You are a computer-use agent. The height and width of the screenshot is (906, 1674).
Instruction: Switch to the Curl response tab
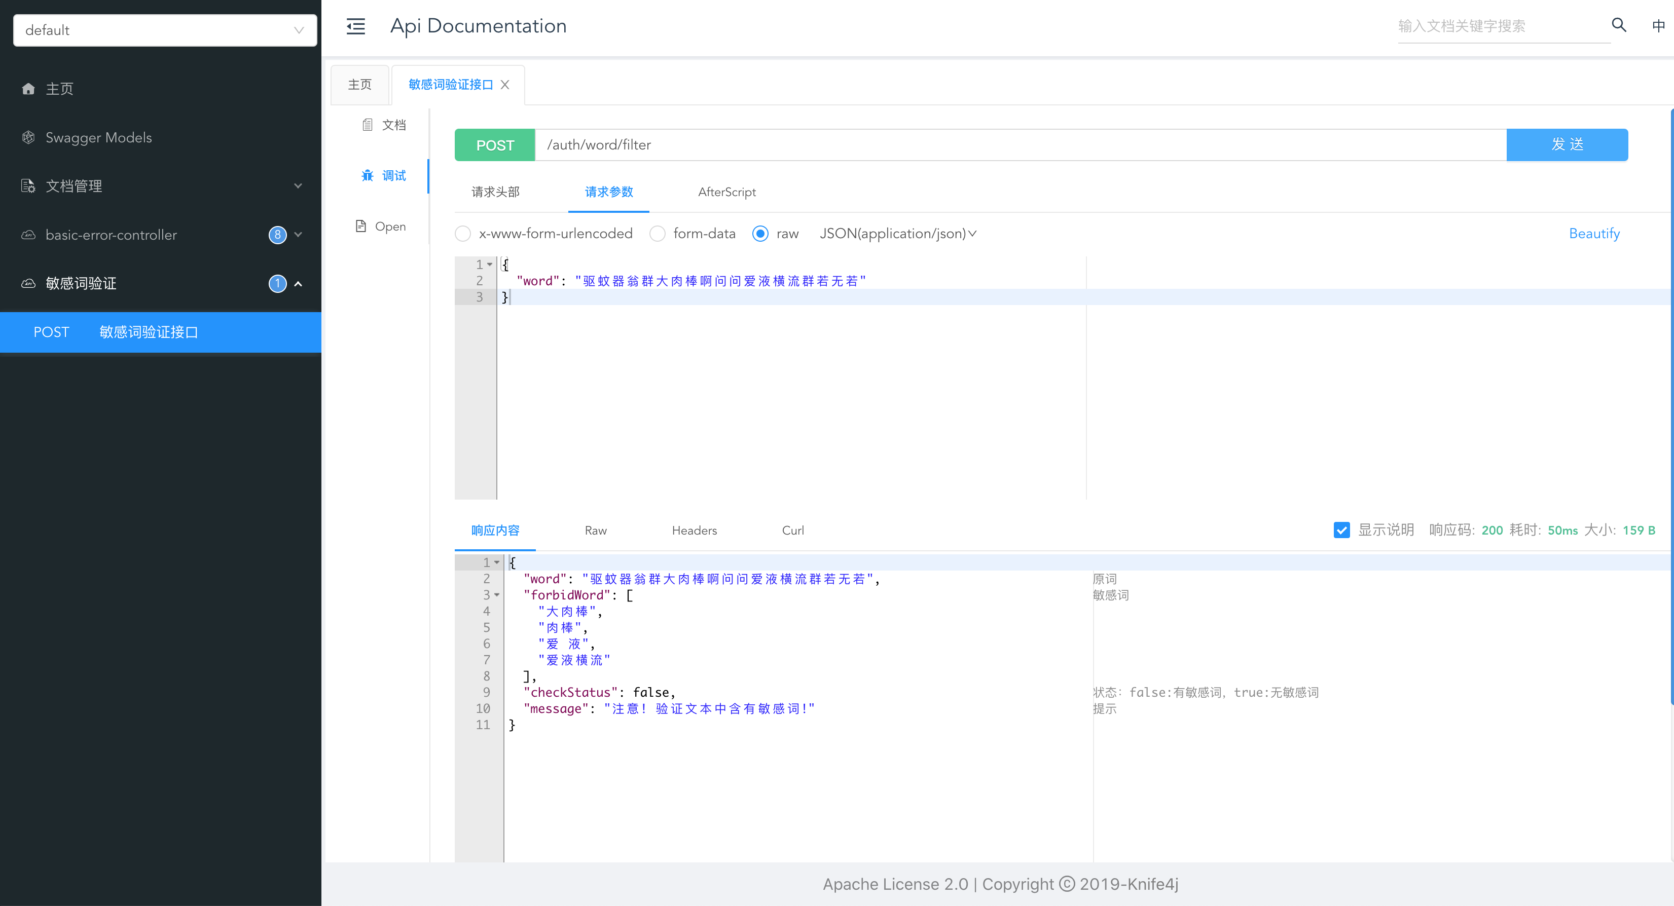(x=792, y=531)
